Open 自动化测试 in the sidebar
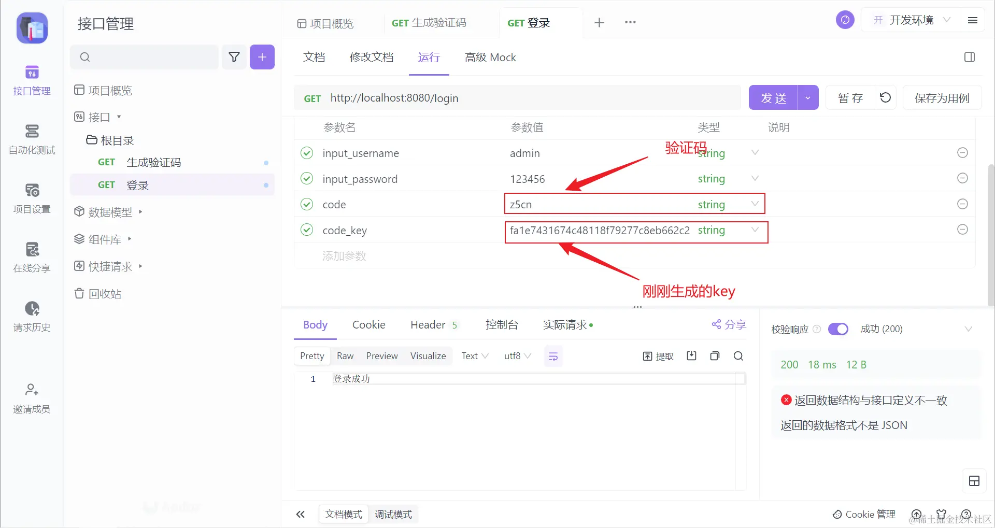This screenshot has width=995, height=528. coord(32,139)
